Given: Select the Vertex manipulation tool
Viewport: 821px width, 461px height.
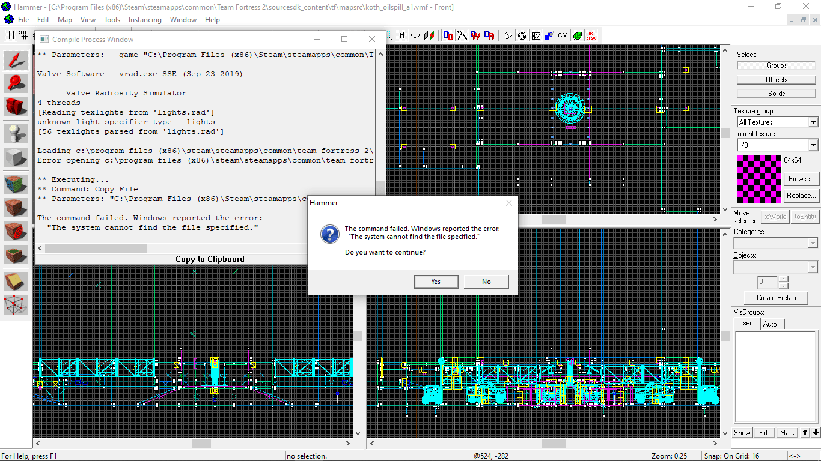Looking at the screenshot, I should point(16,306).
